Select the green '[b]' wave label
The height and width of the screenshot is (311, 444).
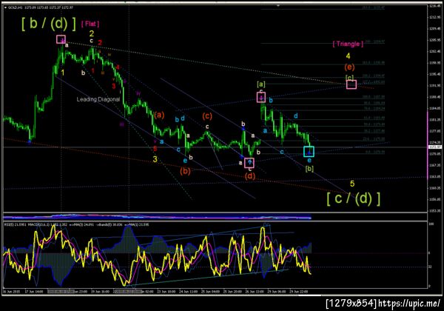pyautogui.click(x=309, y=169)
